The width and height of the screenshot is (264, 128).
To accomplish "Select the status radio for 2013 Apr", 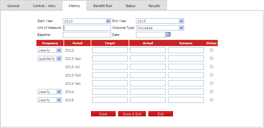I will [212, 58].
